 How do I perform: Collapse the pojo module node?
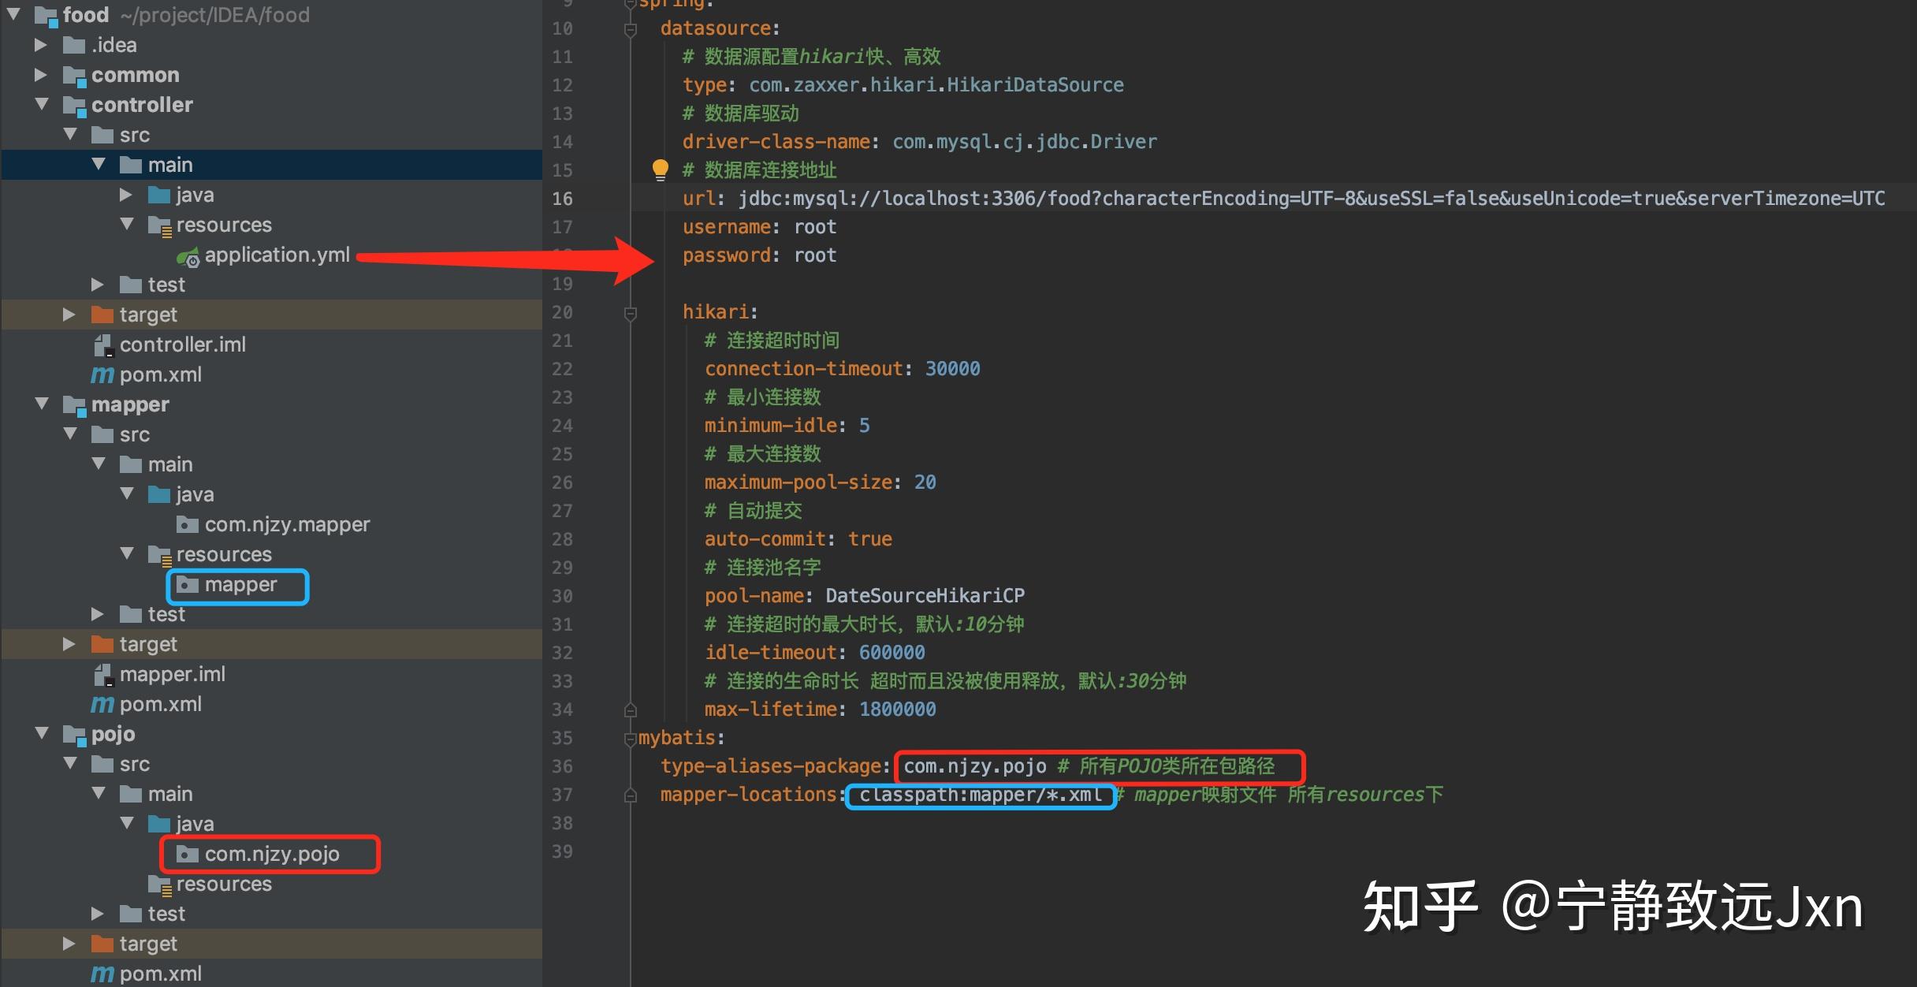pos(42,733)
